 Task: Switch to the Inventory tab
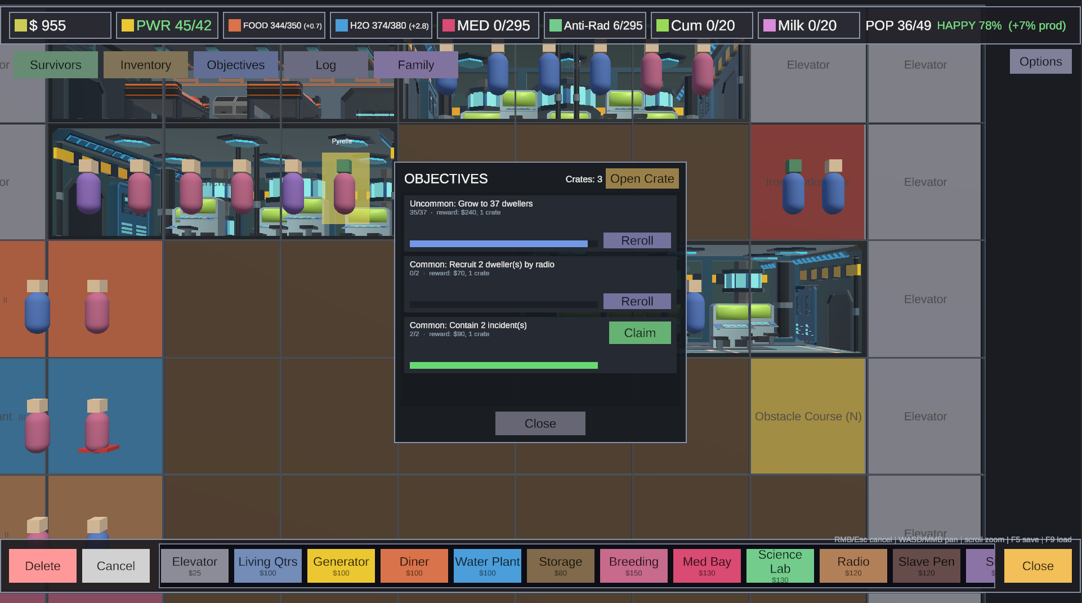point(146,65)
